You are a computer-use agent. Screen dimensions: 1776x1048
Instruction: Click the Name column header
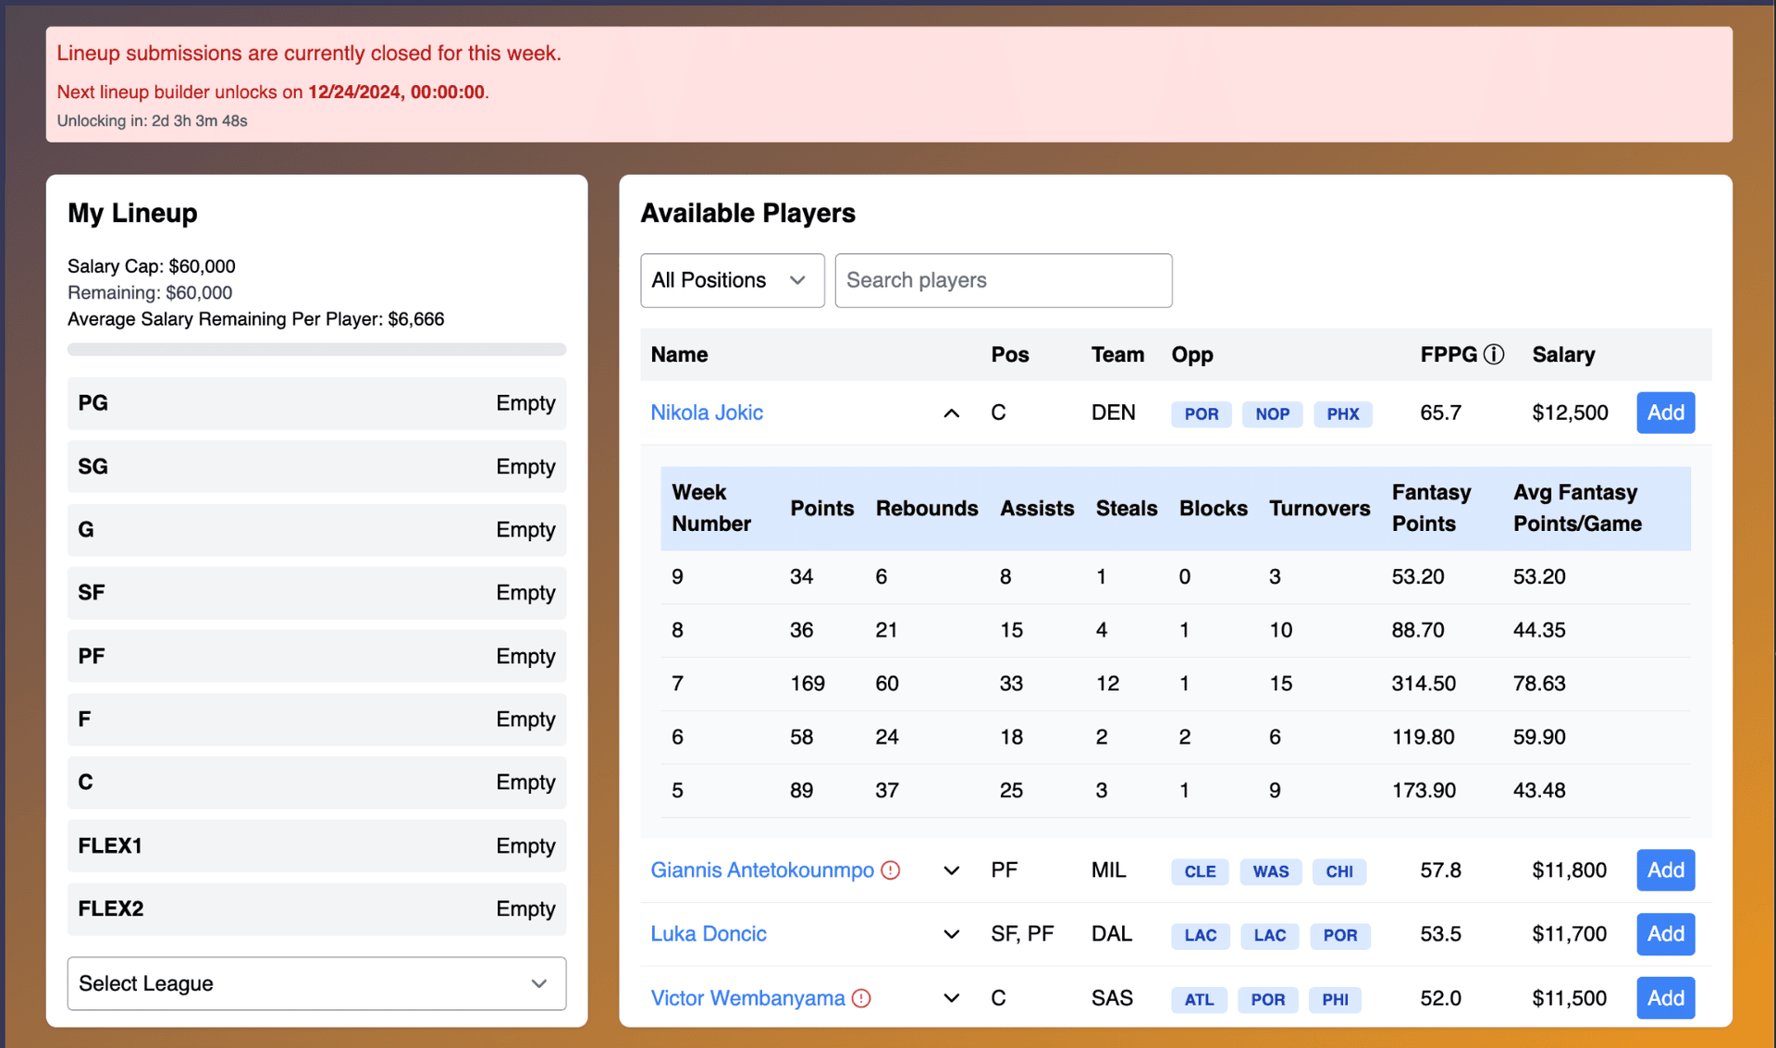pyautogui.click(x=679, y=354)
